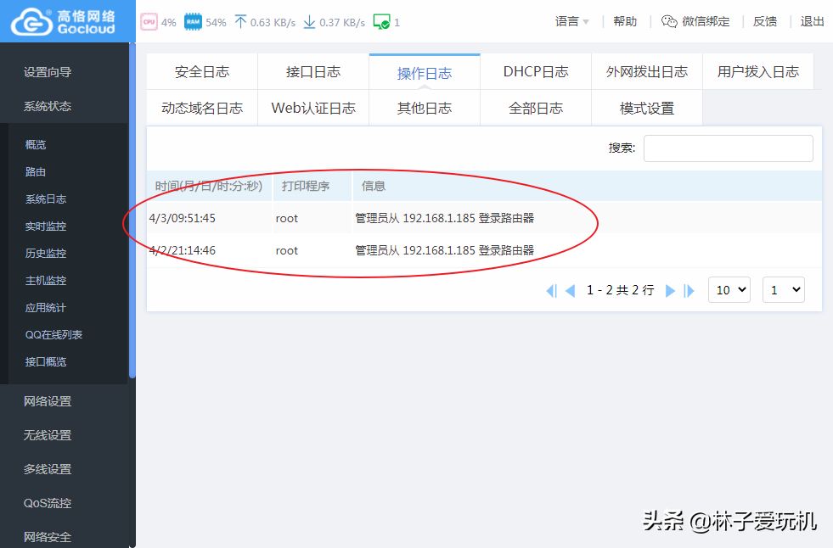
Task: Click the 1 - 2 共 2 行 pagination text
Action: tap(620, 290)
